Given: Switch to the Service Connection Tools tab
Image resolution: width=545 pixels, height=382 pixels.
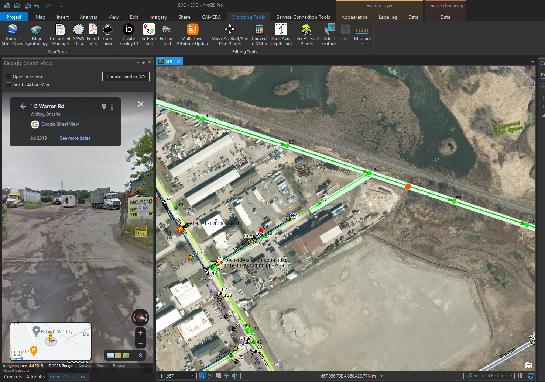Looking at the screenshot, I should coord(303,17).
